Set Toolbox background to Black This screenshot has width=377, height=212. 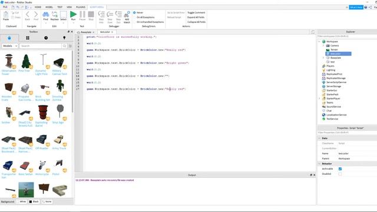[x=34, y=201]
